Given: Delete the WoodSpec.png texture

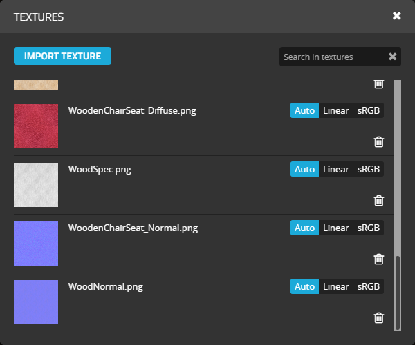Looking at the screenshot, I should click(x=378, y=200).
